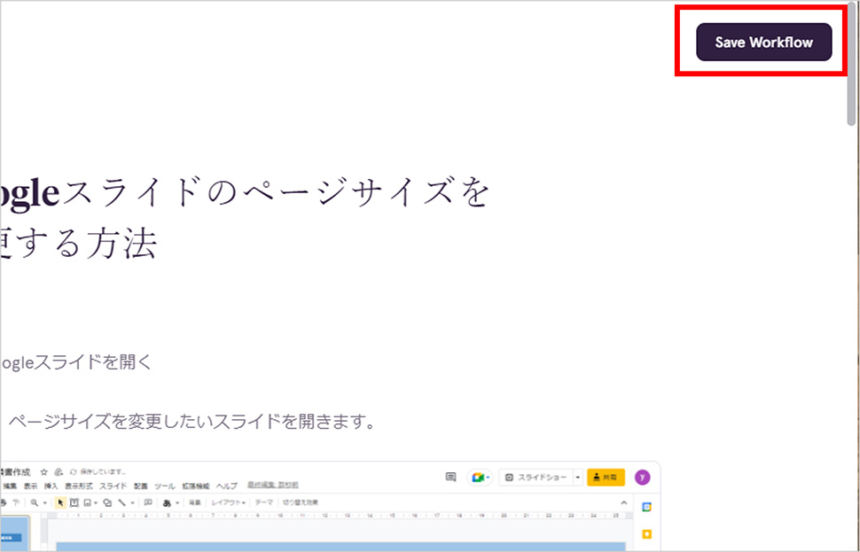Click the blue slide canvas area
Image resolution: width=860 pixels, height=552 pixels.
pyautogui.click(x=340, y=547)
